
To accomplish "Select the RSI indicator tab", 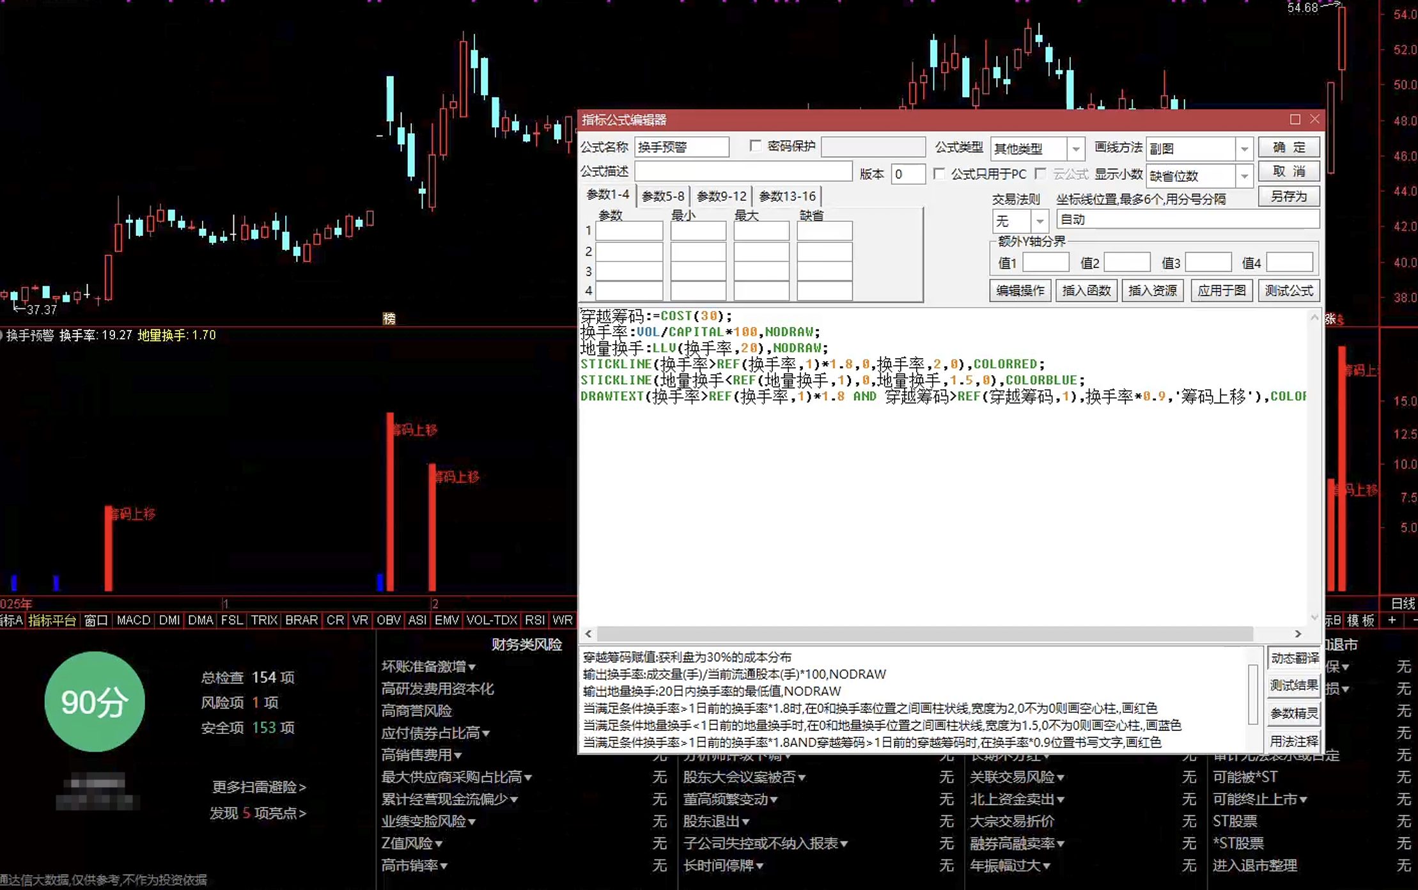I will pos(534,620).
